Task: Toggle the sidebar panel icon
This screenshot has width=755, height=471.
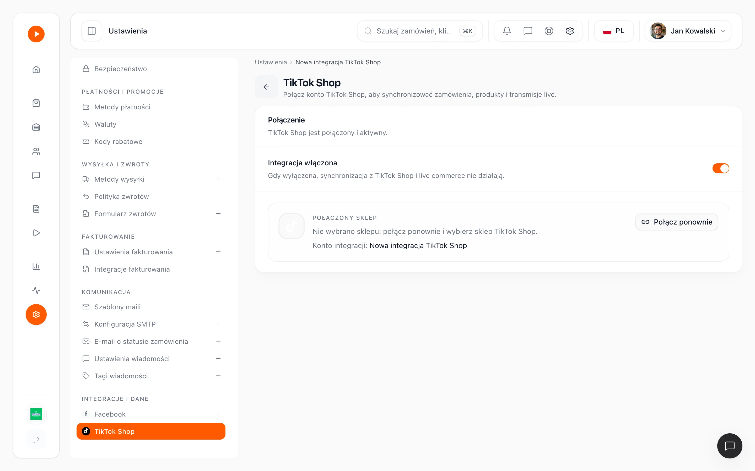Action: (x=92, y=31)
